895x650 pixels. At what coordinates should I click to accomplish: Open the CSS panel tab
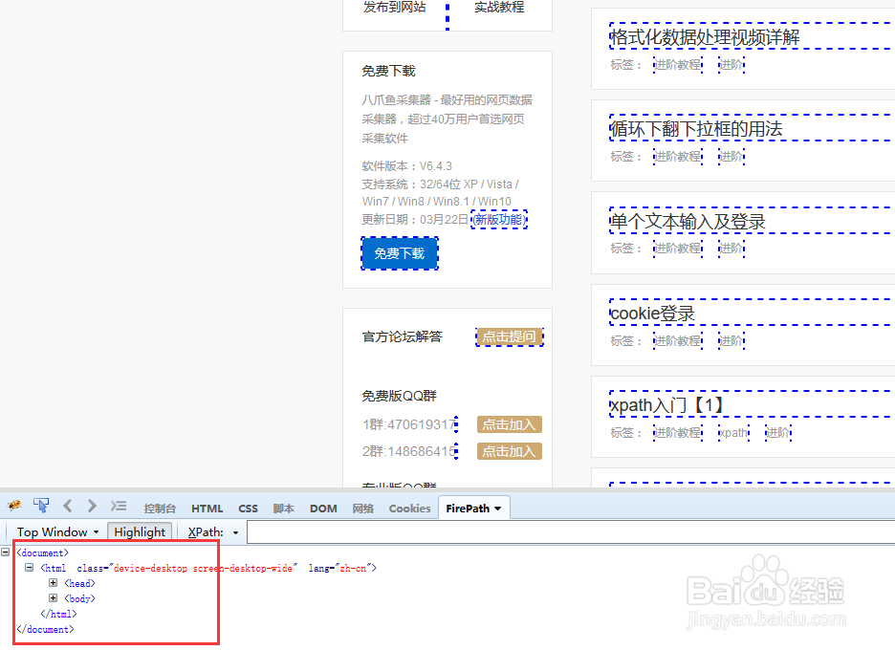248,509
